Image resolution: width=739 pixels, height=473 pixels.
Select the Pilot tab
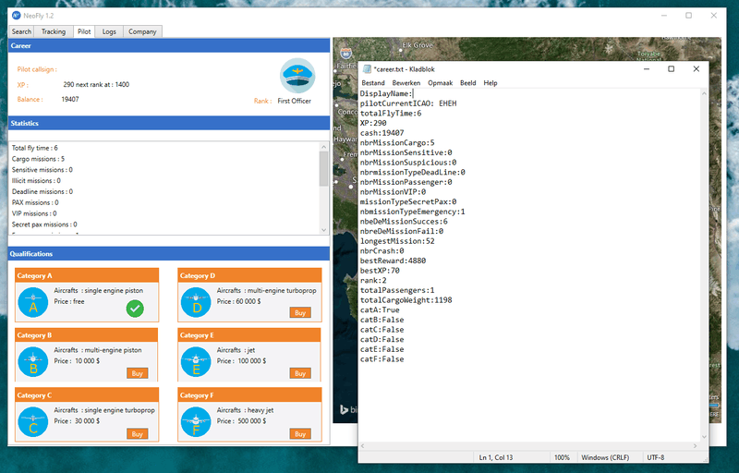pyautogui.click(x=84, y=31)
